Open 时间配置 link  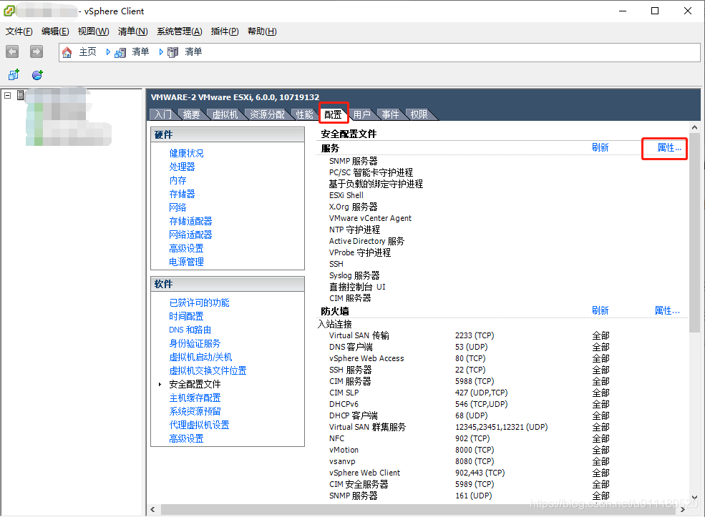tap(186, 316)
